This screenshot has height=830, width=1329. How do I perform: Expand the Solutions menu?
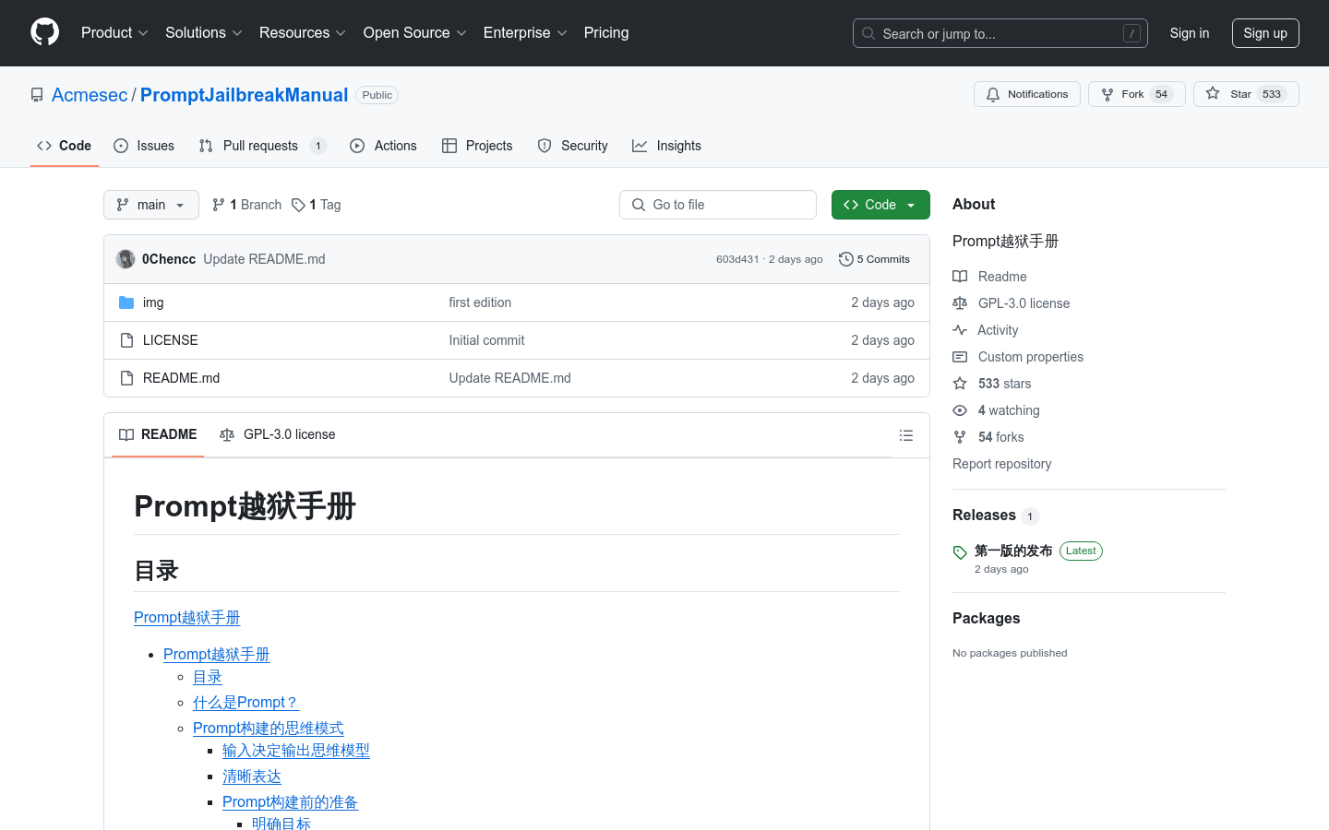[x=203, y=33]
